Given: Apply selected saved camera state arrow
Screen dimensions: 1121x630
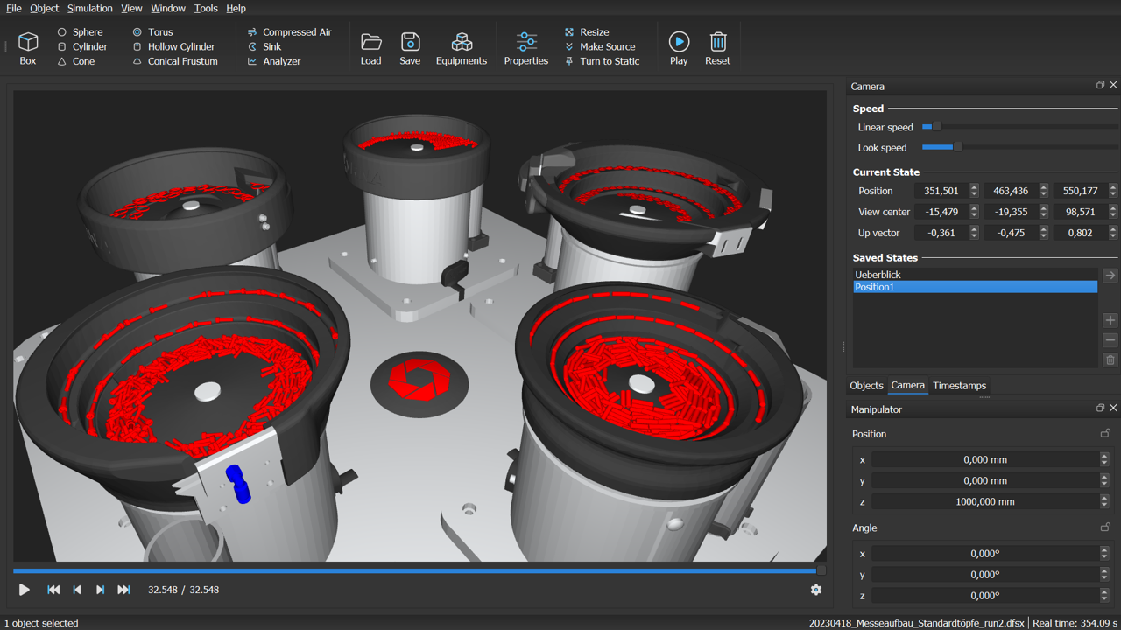Looking at the screenshot, I should 1110,276.
